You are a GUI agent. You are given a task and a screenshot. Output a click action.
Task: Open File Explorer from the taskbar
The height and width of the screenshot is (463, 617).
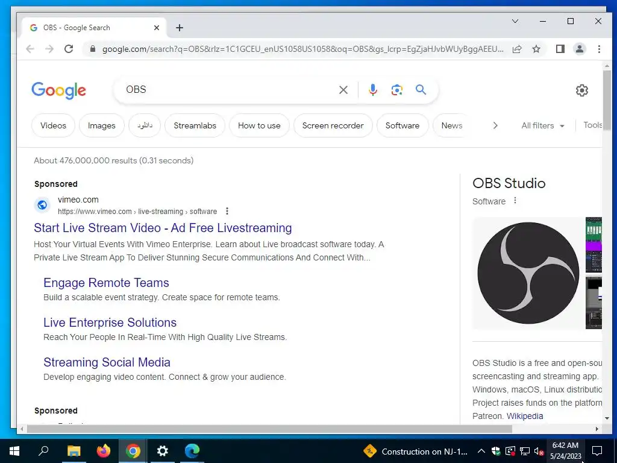(x=74, y=451)
